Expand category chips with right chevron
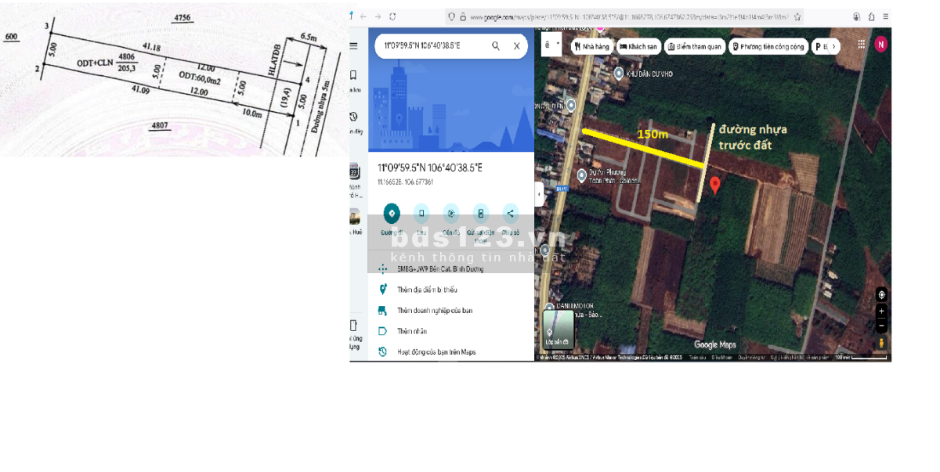Screen dimensions: 940x472 pyautogui.click(x=833, y=47)
